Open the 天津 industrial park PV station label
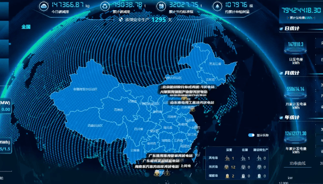Viewport: 323px width, 184px height. (x=184, y=92)
